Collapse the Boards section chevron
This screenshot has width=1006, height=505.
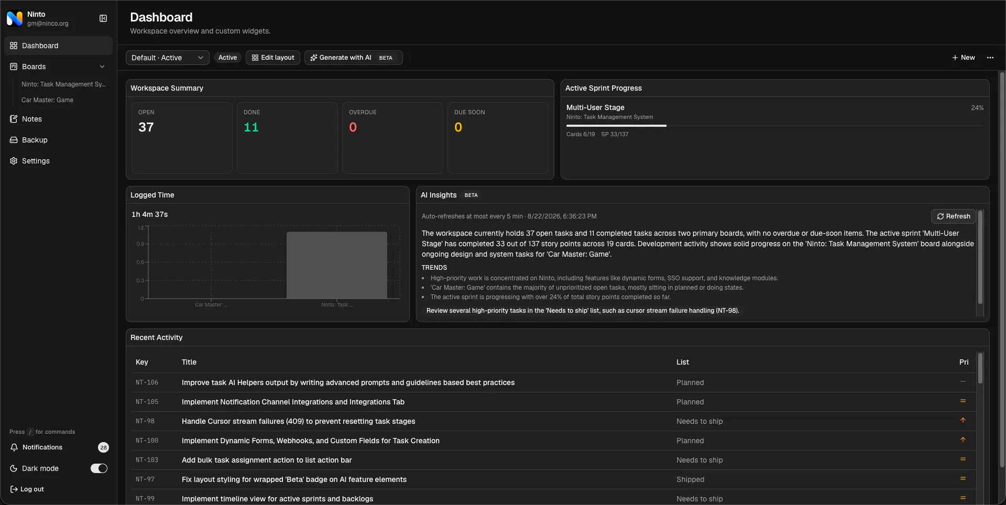click(x=102, y=67)
